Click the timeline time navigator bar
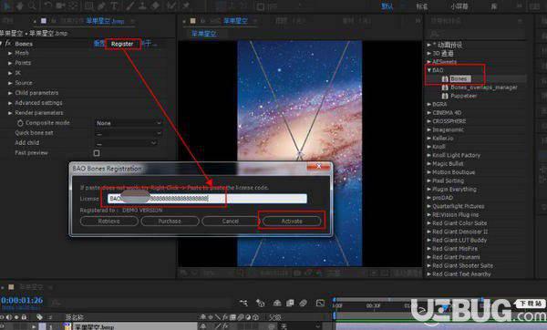The width and height of the screenshot is (547, 330). [408, 300]
